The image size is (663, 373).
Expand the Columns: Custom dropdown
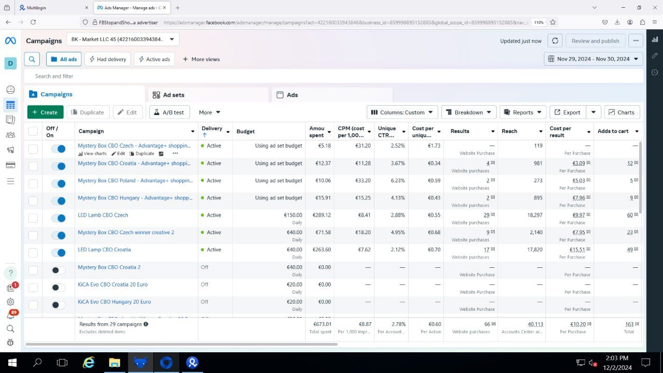click(x=402, y=112)
